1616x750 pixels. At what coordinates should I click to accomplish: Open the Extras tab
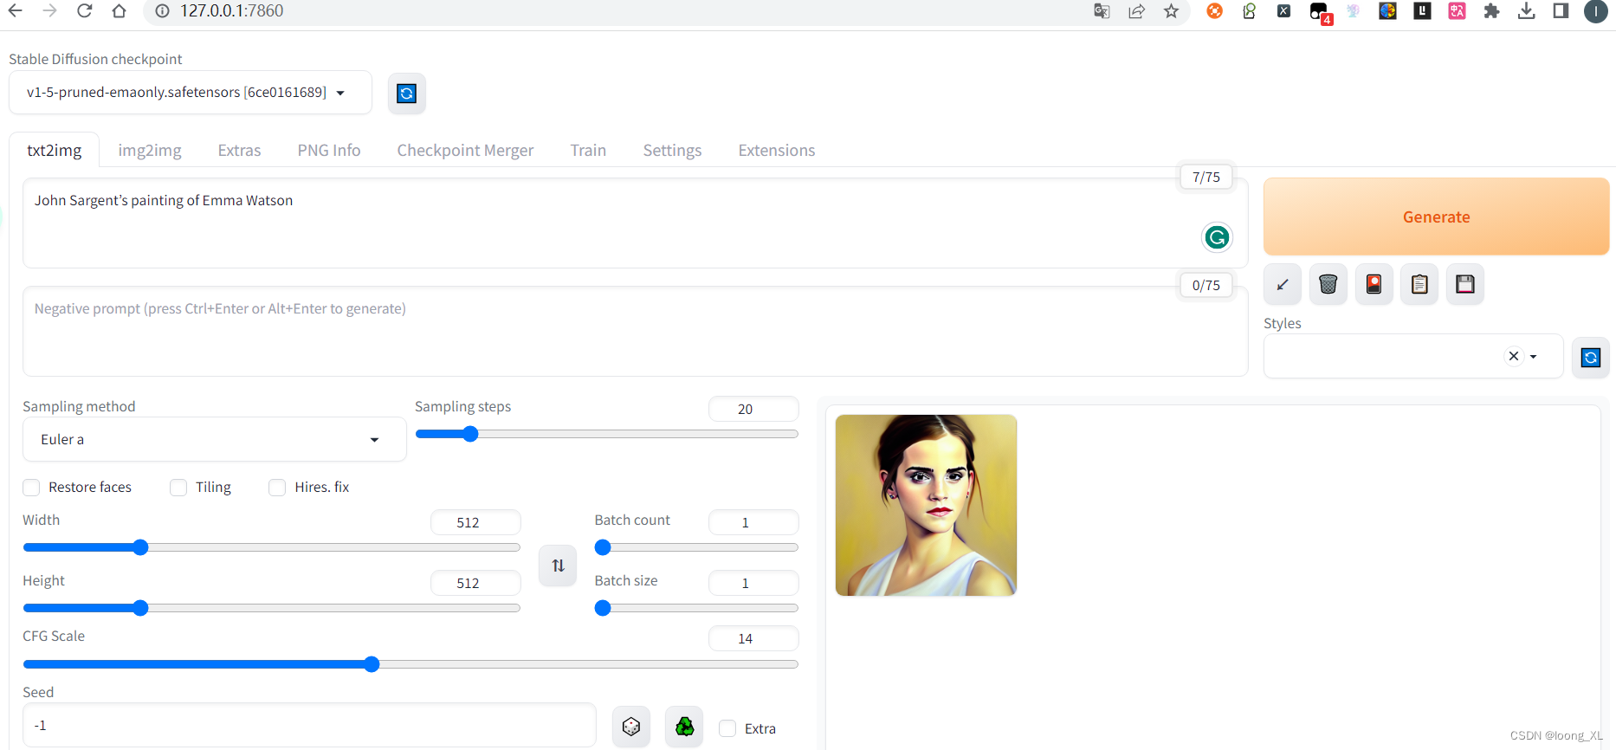tap(239, 150)
